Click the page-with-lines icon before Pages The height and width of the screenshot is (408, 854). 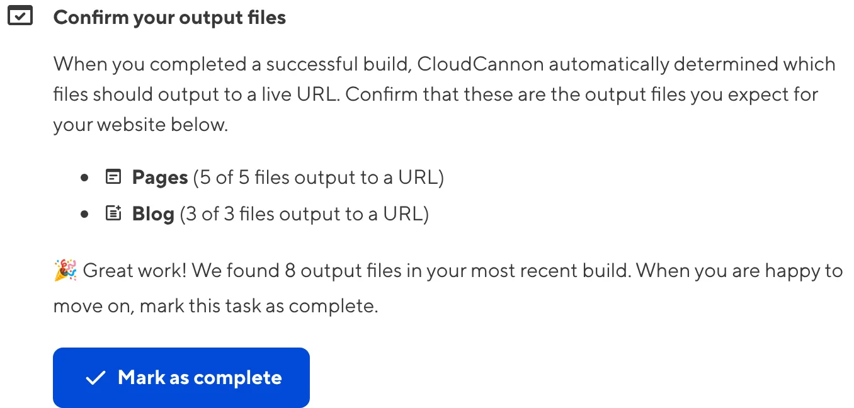tap(113, 177)
